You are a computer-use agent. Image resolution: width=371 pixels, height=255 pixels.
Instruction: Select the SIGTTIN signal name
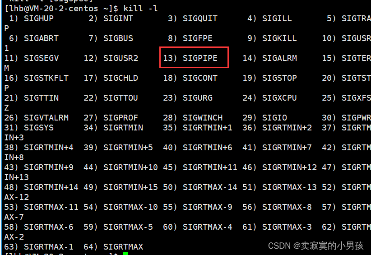click(41, 98)
